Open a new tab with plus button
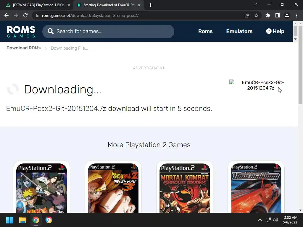Screen dimensions: 303x227 pyautogui.click(x=151, y=5)
